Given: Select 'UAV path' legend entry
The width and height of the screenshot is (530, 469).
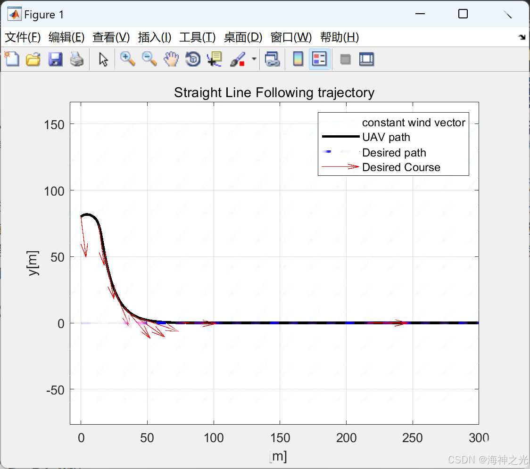Looking at the screenshot, I should tap(386, 137).
